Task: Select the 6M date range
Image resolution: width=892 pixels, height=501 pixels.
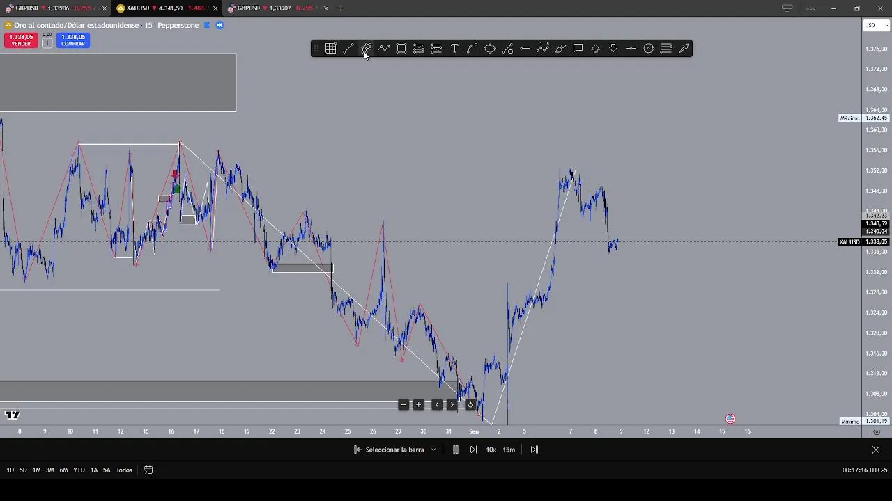Action: coord(63,470)
